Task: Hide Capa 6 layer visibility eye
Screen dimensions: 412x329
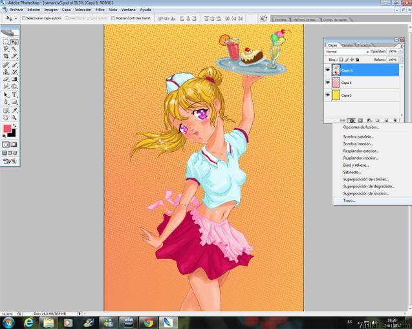Action: [328, 70]
